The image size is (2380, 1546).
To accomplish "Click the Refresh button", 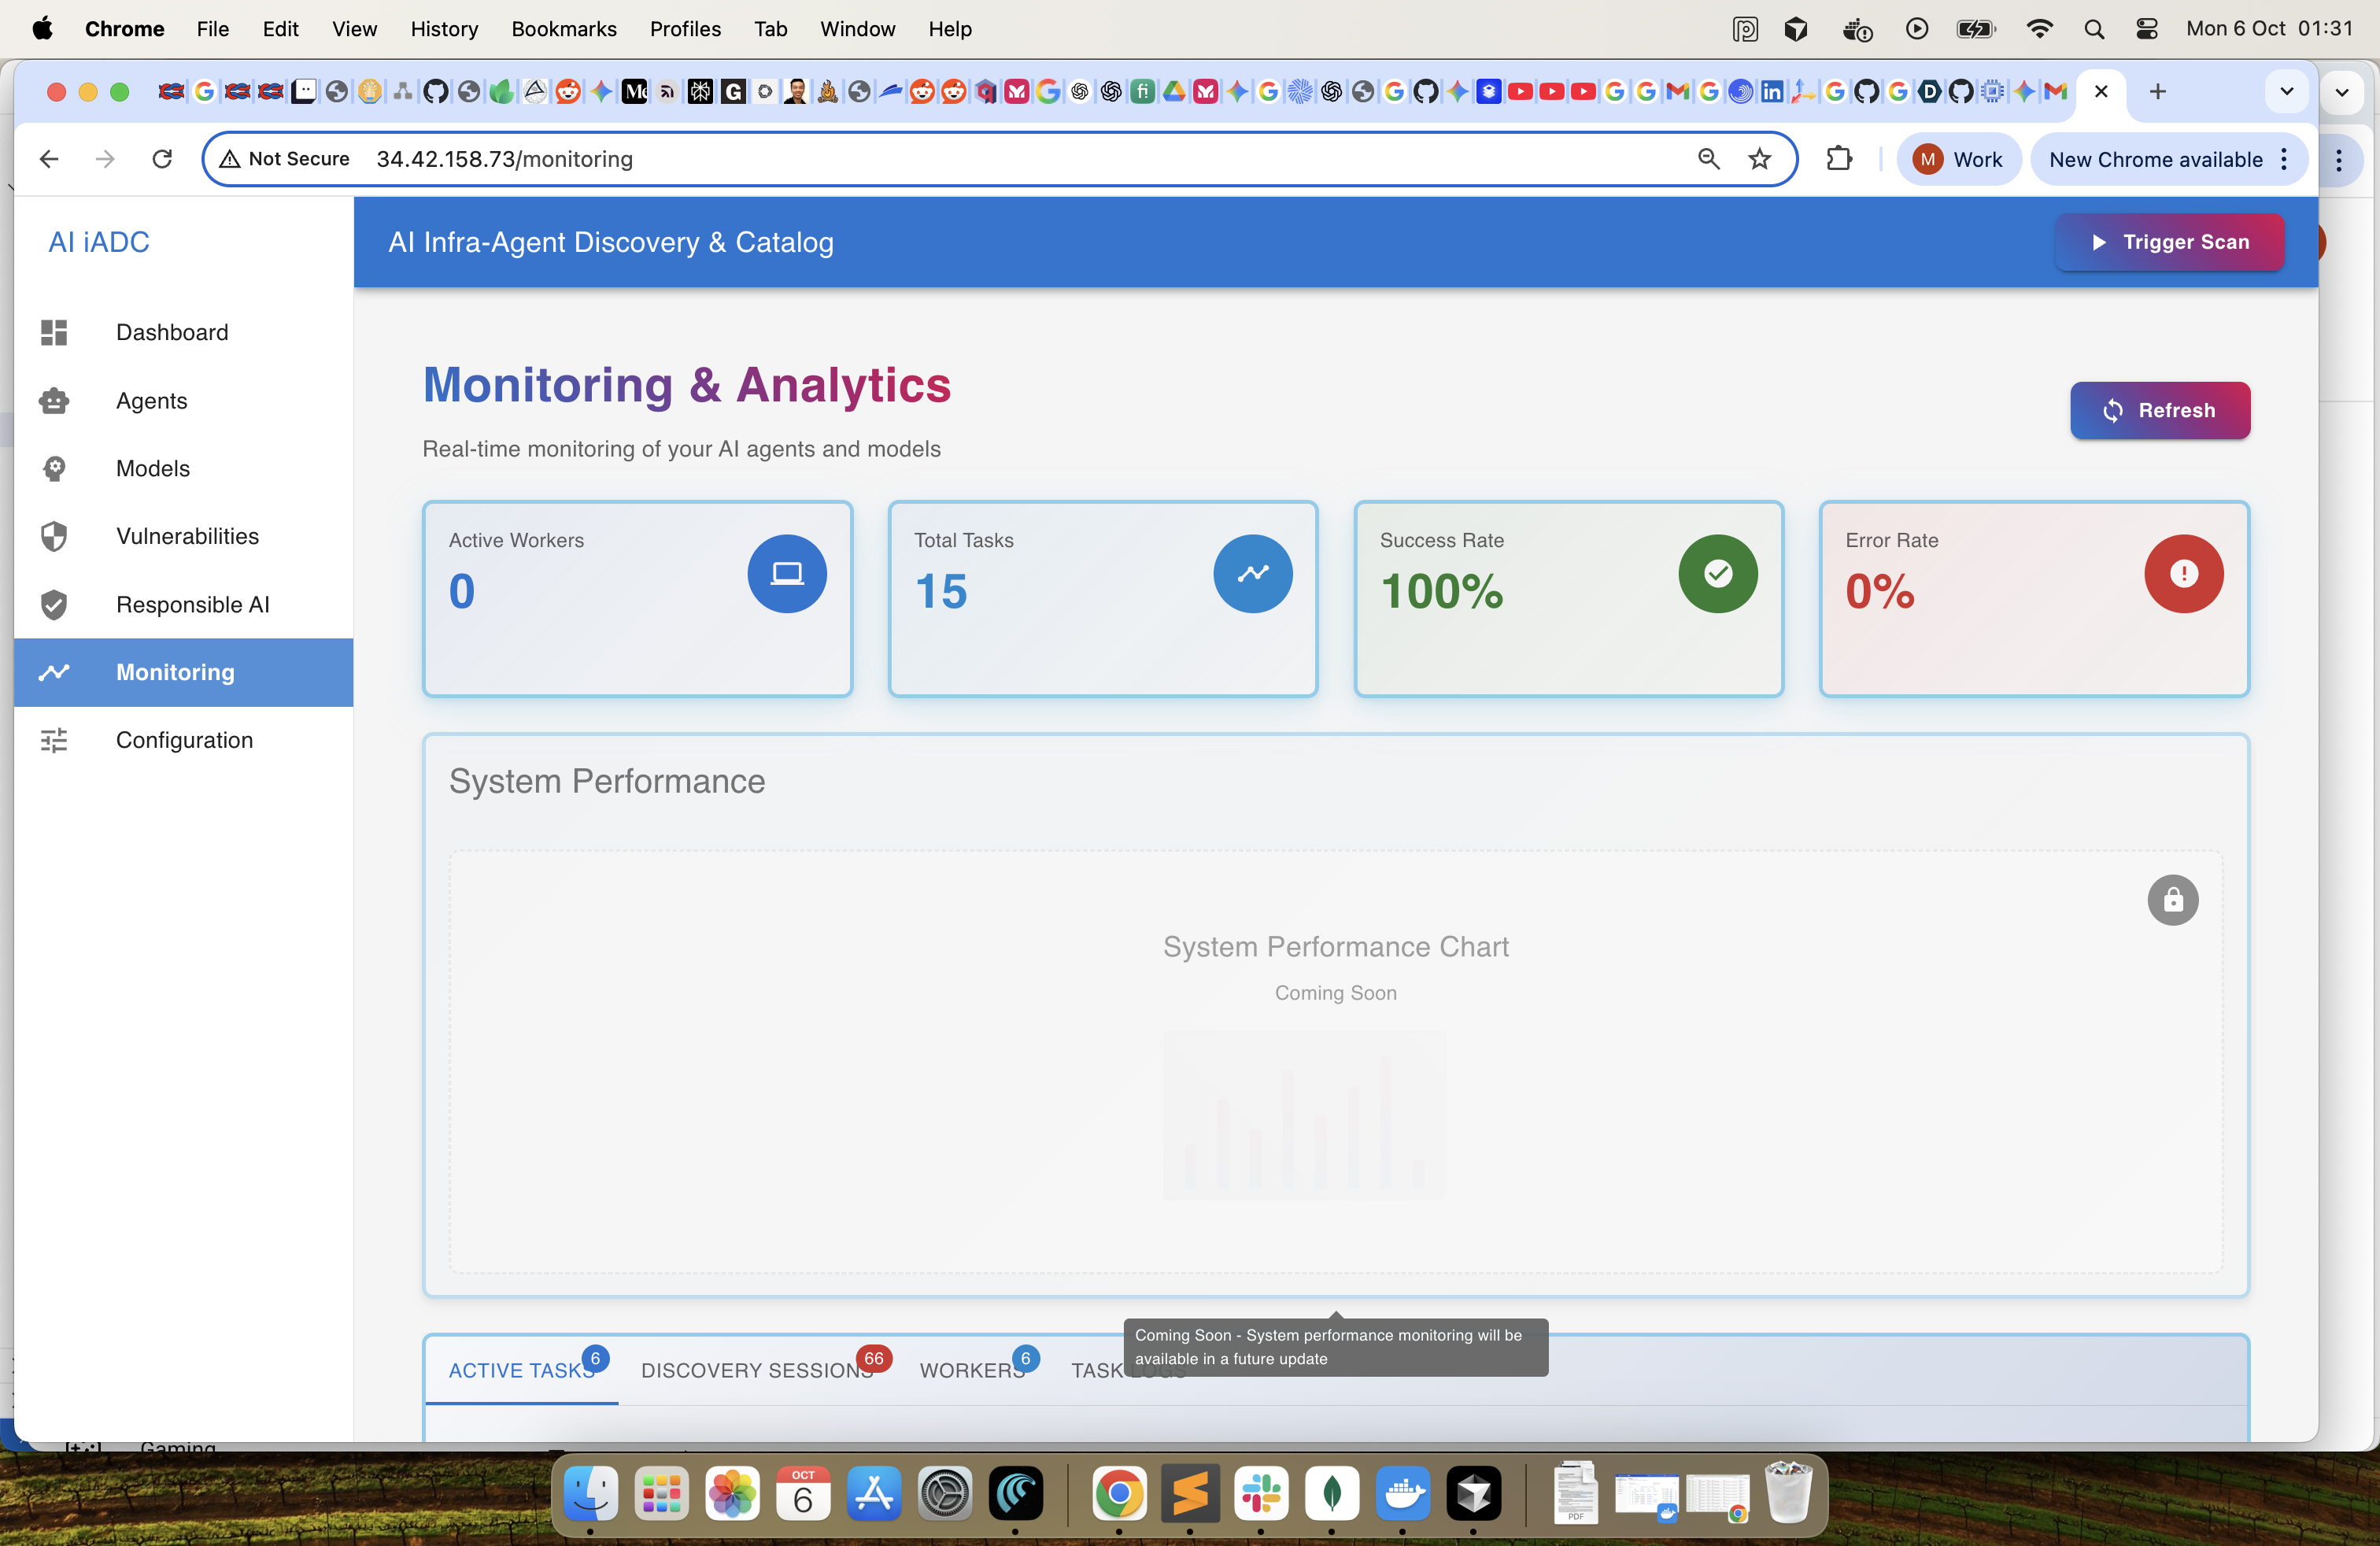I will pyautogui.click(x=2159, y=410).
